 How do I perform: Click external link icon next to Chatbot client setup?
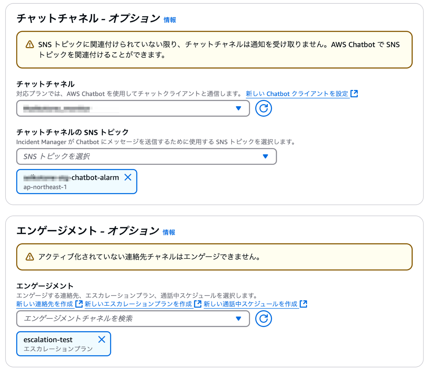click(x=354, y=94)
